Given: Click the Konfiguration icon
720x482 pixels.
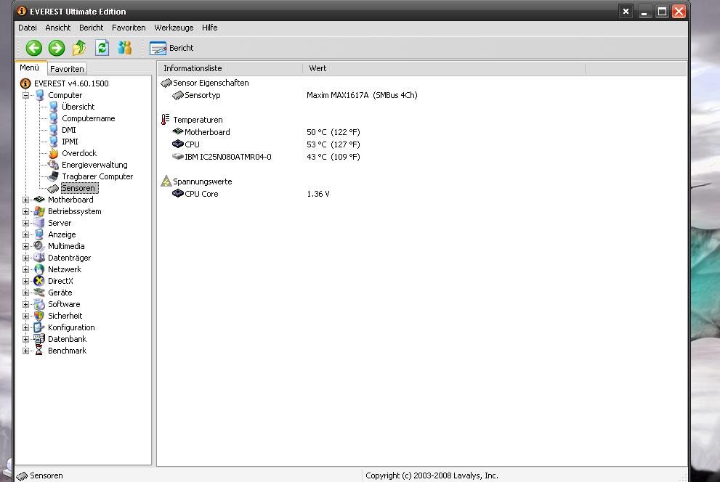Looking at the screenshot, I should click(39, 327).
